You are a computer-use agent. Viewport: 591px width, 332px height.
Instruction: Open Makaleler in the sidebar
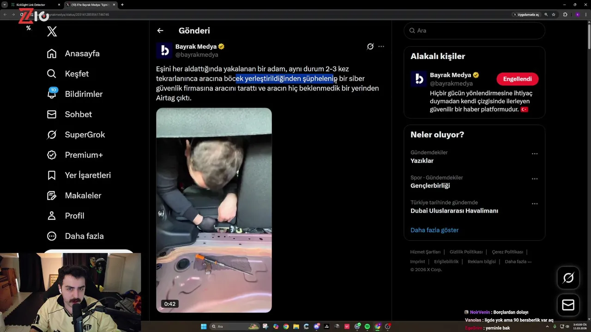(x=74, y=196)
